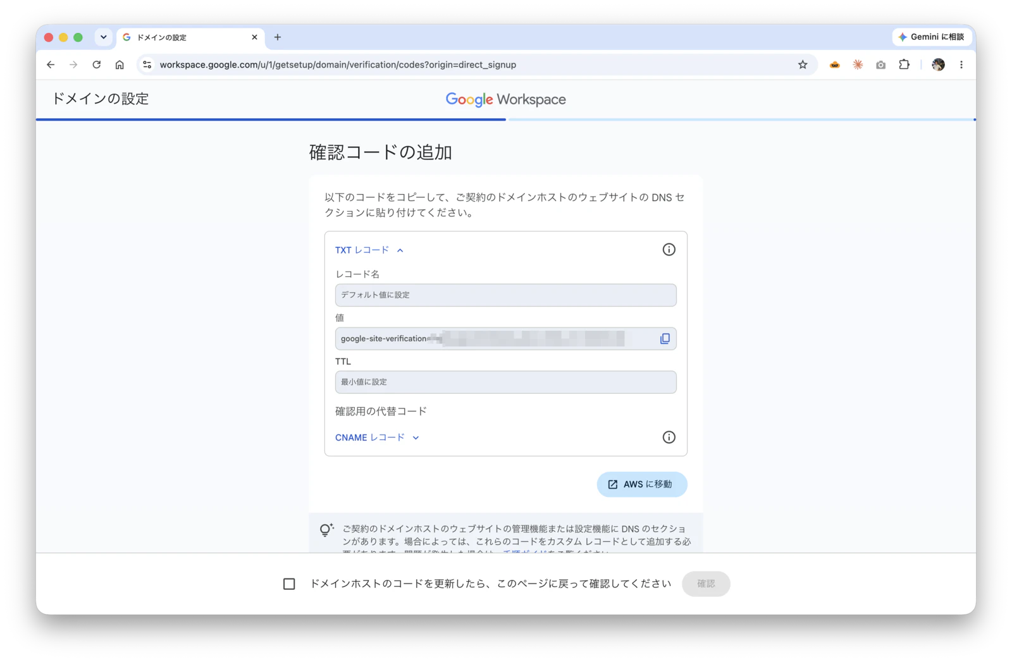Screen dimensions: 1012x662
Task: Click the lightbulb tip icon
Action: click(x=326, y=530)
